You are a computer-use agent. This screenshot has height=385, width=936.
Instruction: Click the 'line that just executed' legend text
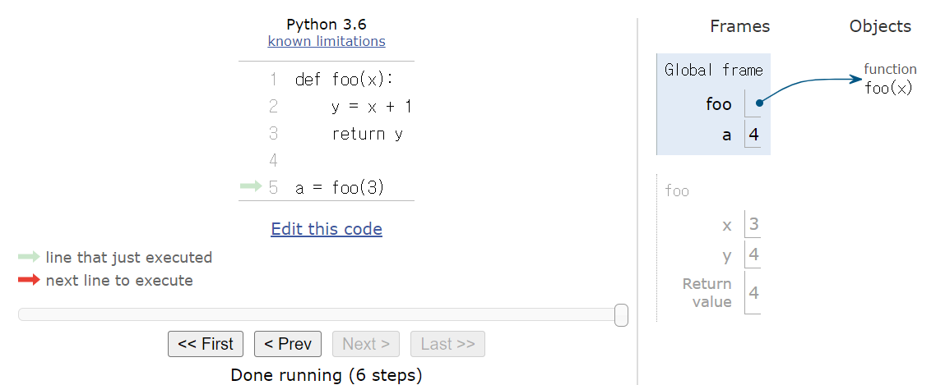pos(129,258)
